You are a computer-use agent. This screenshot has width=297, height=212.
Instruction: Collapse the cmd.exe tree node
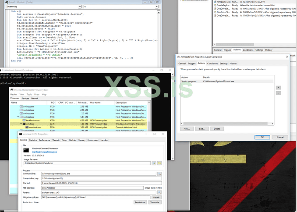click(21, 124)
